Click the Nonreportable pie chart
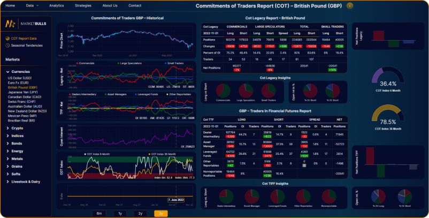The image size is (429, 218). (x=329, y=197)
